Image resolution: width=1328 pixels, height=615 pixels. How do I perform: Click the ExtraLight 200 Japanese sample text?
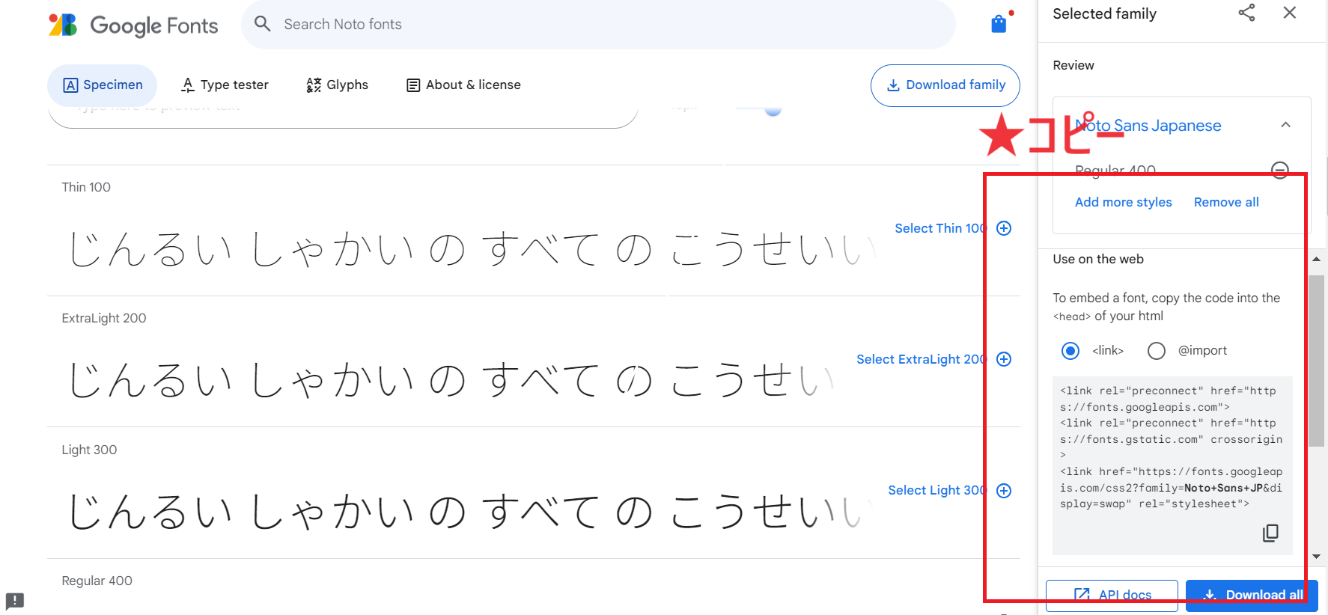pos(451,380)
